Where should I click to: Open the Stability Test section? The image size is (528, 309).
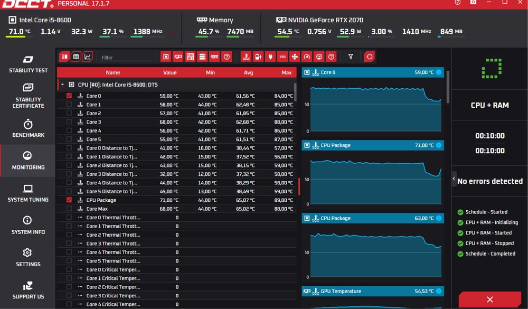(x=28, y=64)
